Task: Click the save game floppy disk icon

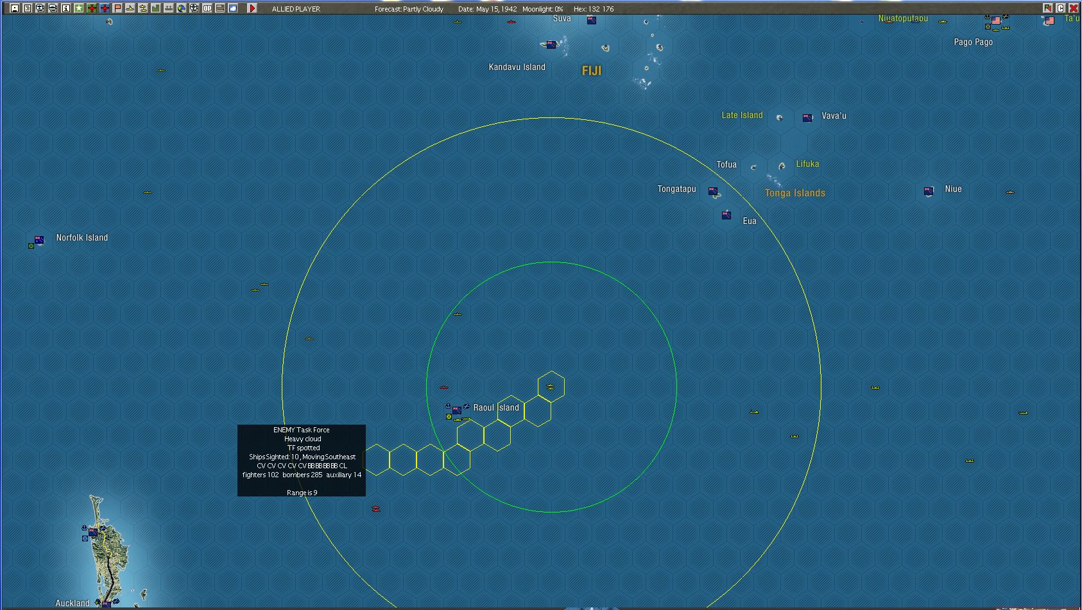Action: click(15, 8)
